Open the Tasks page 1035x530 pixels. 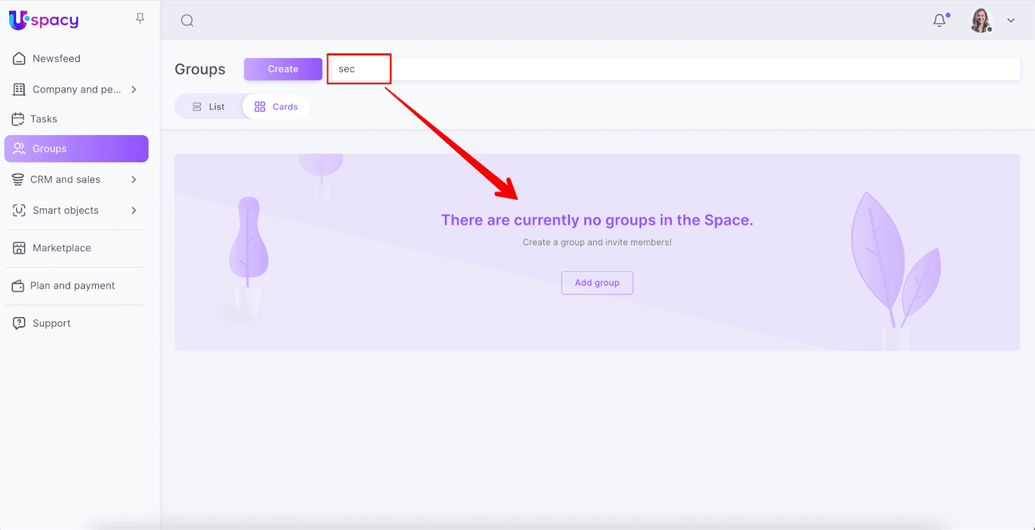(x=43, y=119)
